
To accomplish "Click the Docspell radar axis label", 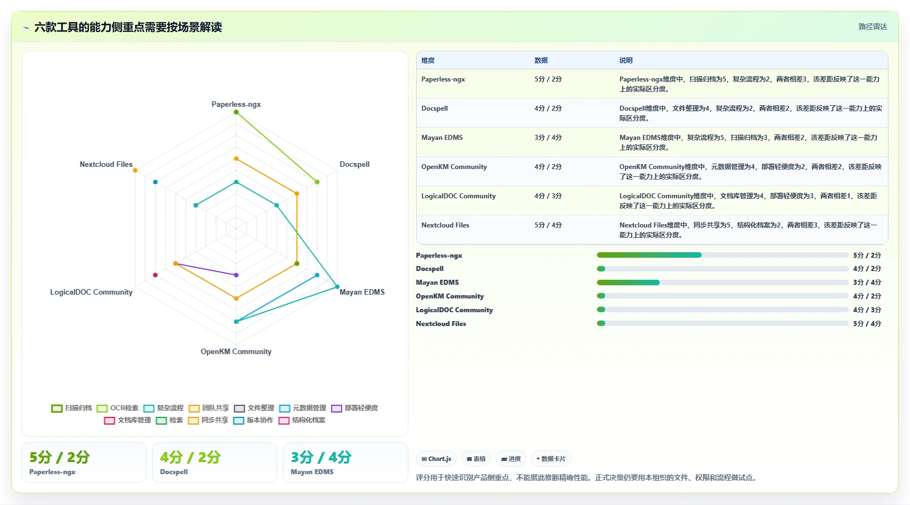I will [354, 165].
